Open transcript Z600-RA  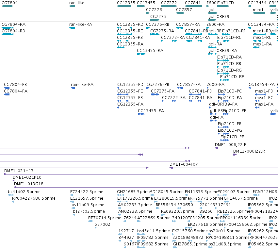click(215, 25)
